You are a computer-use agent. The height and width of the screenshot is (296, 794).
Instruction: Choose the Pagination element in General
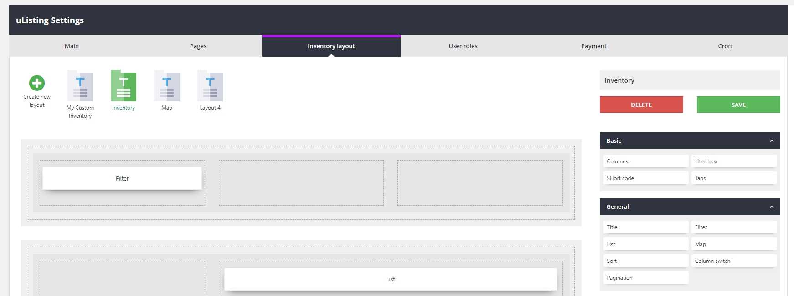[x=645, y=278]
